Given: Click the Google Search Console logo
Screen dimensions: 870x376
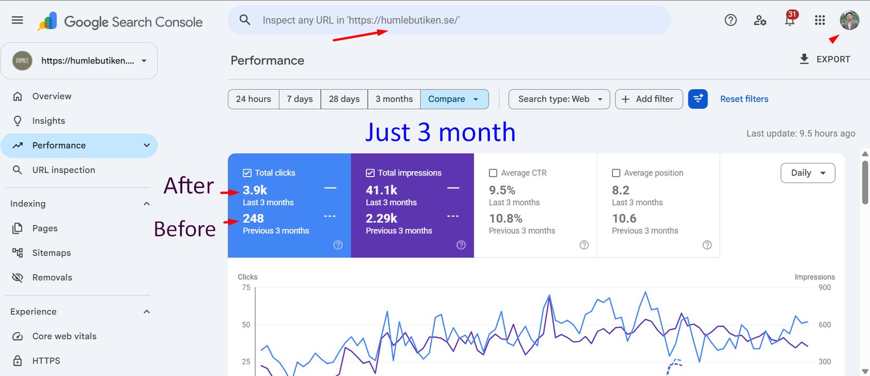Looking at the screenshot, I should click(120, 22).
